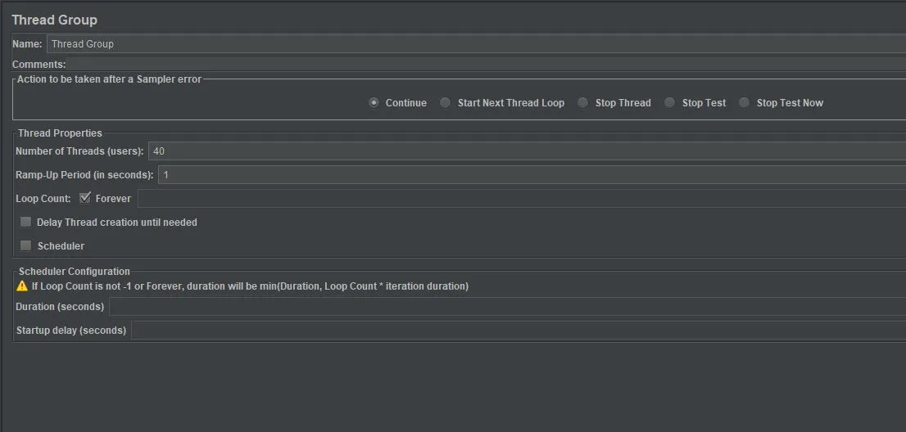Focus the Comments input field
This screenshot has width=906, height=432.
pos(483,64)
